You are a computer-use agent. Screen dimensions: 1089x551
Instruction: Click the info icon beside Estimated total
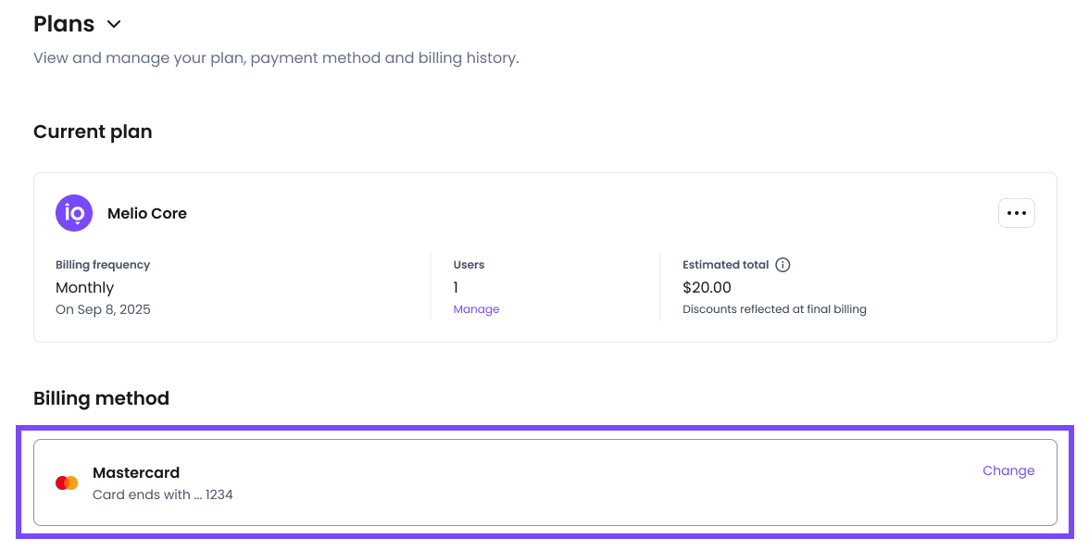tap(782, 265)
